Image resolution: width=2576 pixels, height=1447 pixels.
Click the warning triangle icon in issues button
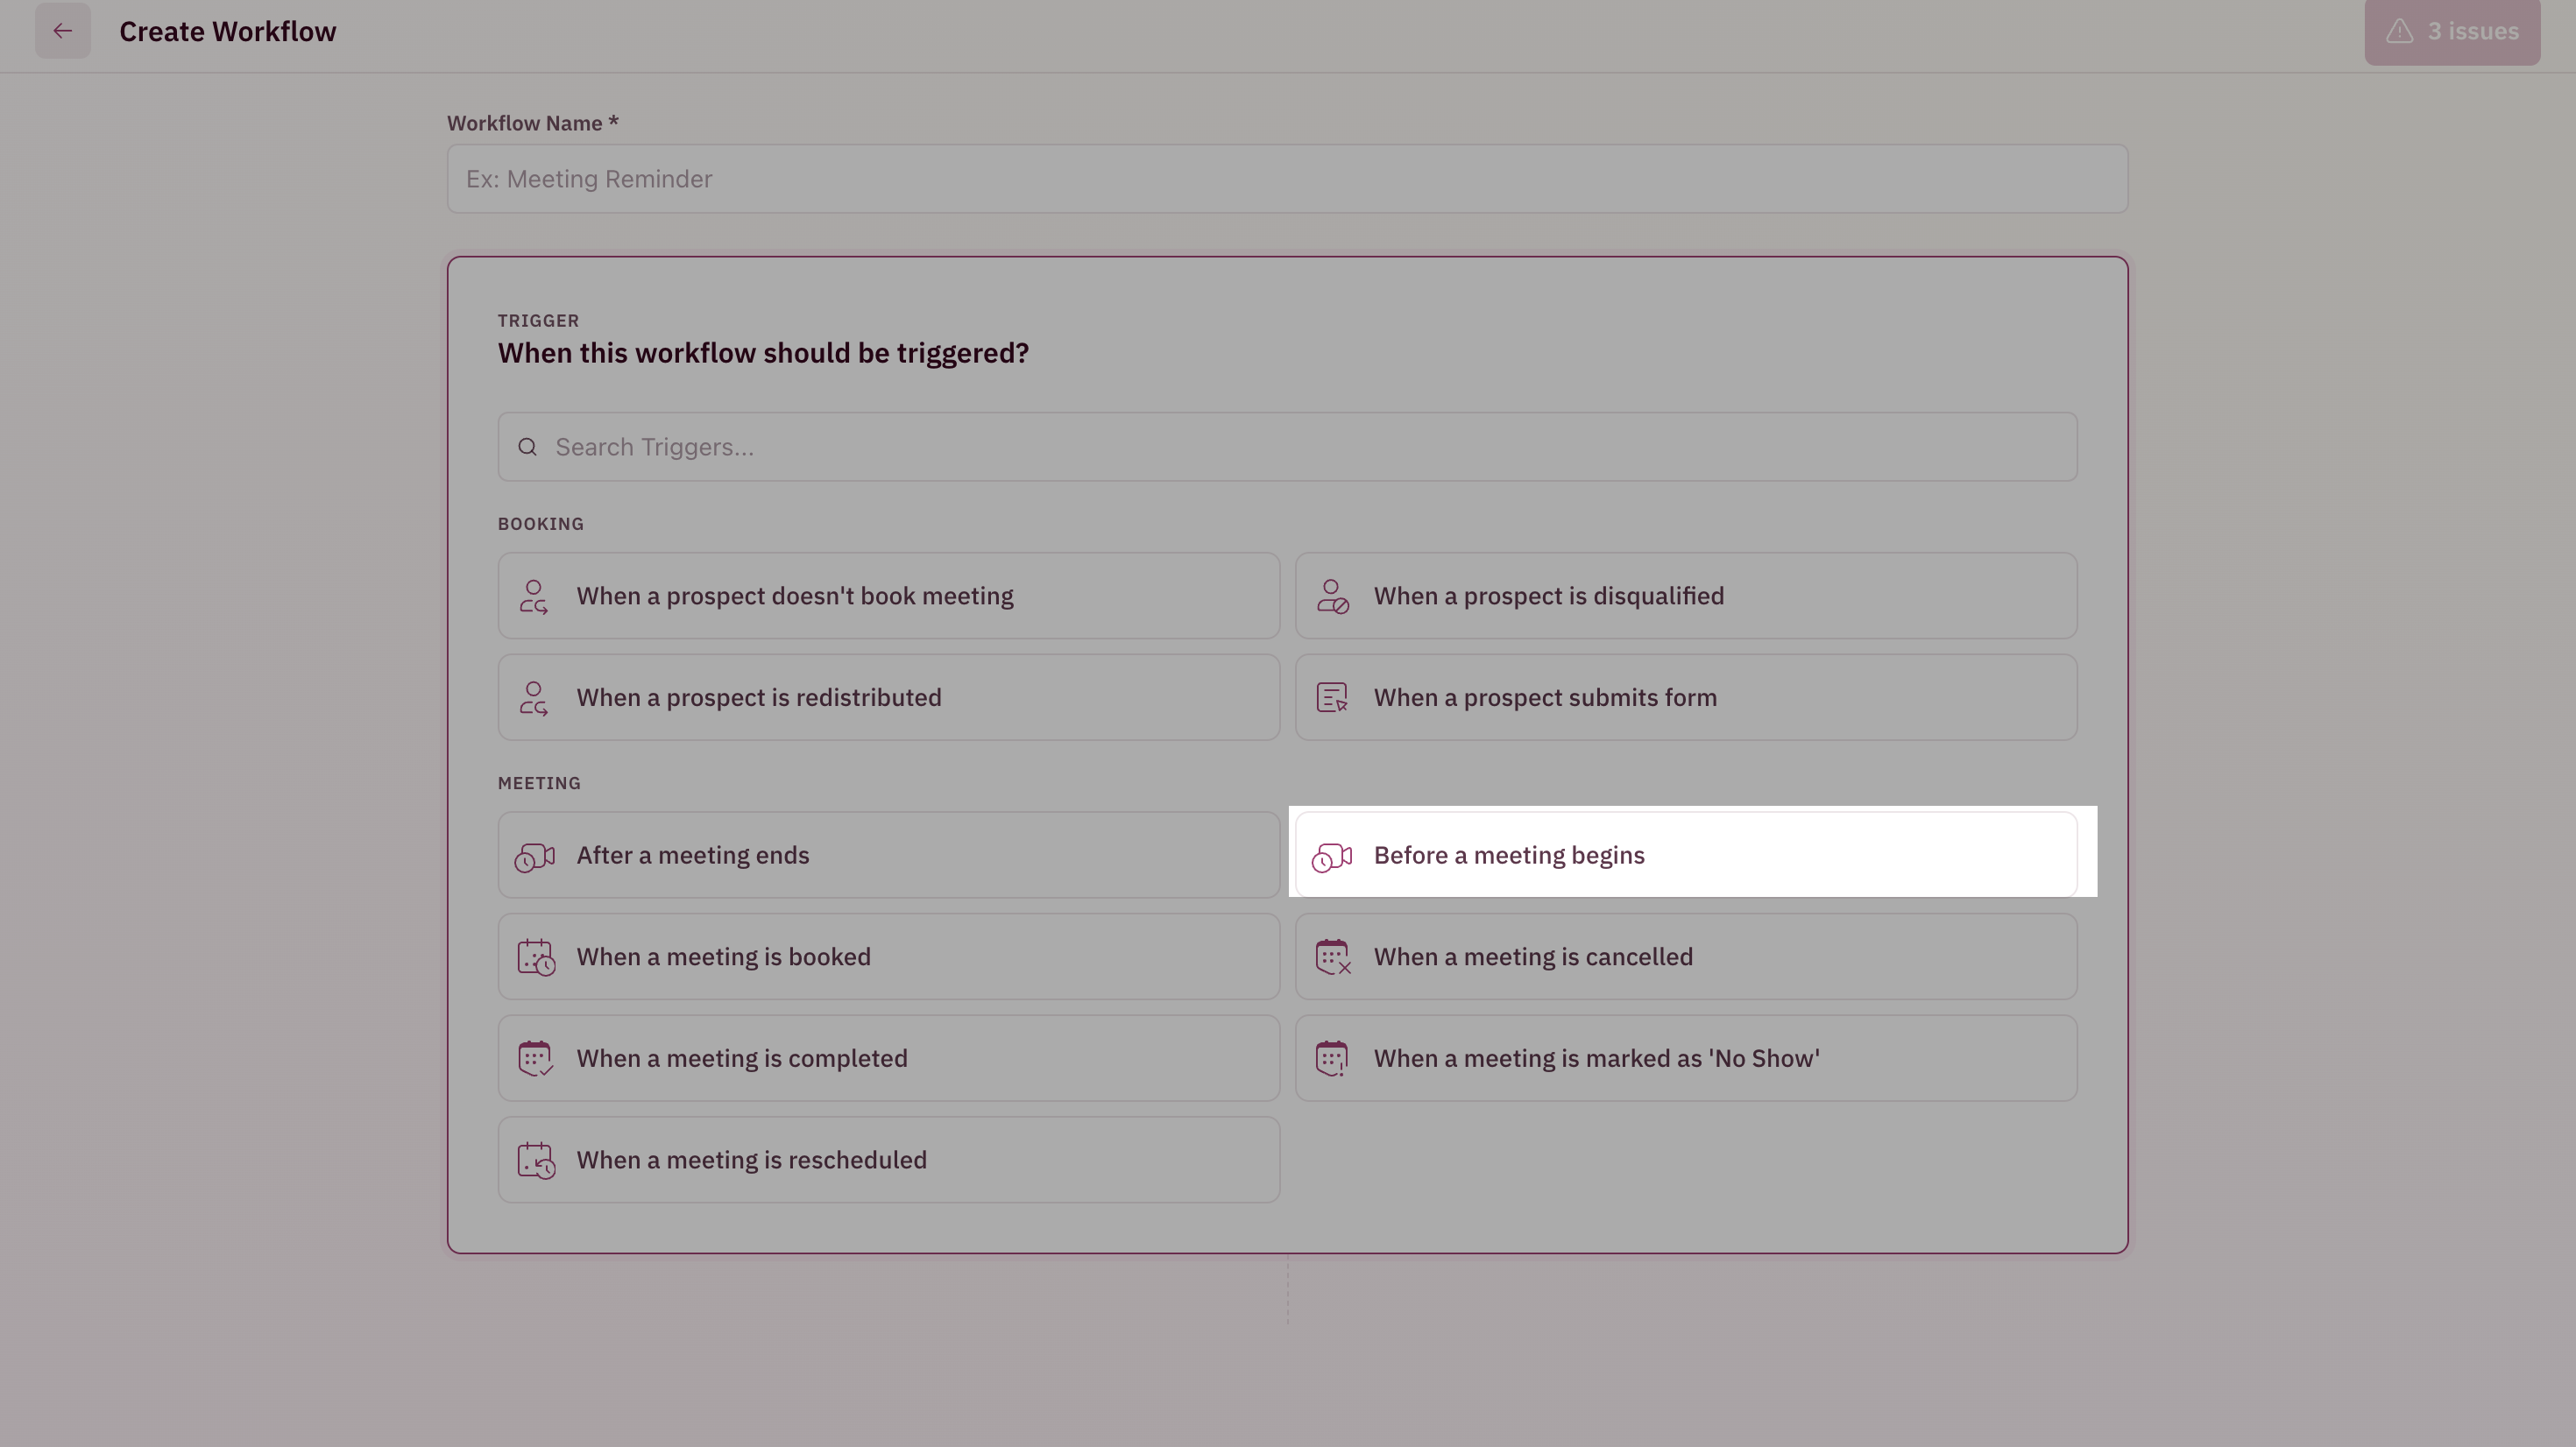pyautogui.click(x=2399, y=31)
